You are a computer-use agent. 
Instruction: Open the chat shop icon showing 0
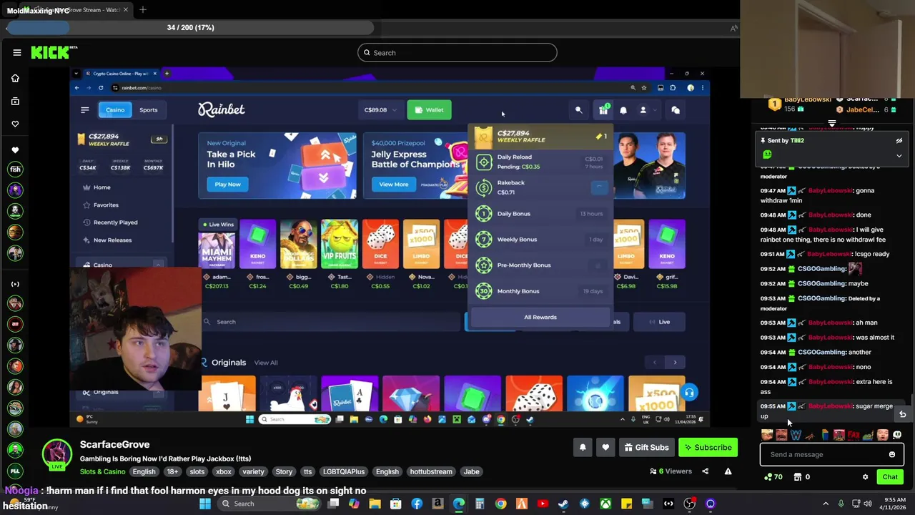(802, 477)
